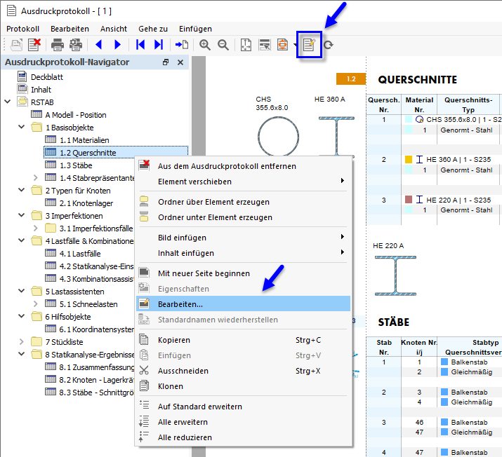Click the orange page layout icon
Screen dimensions: 502x457
click(x=282, y=45)
